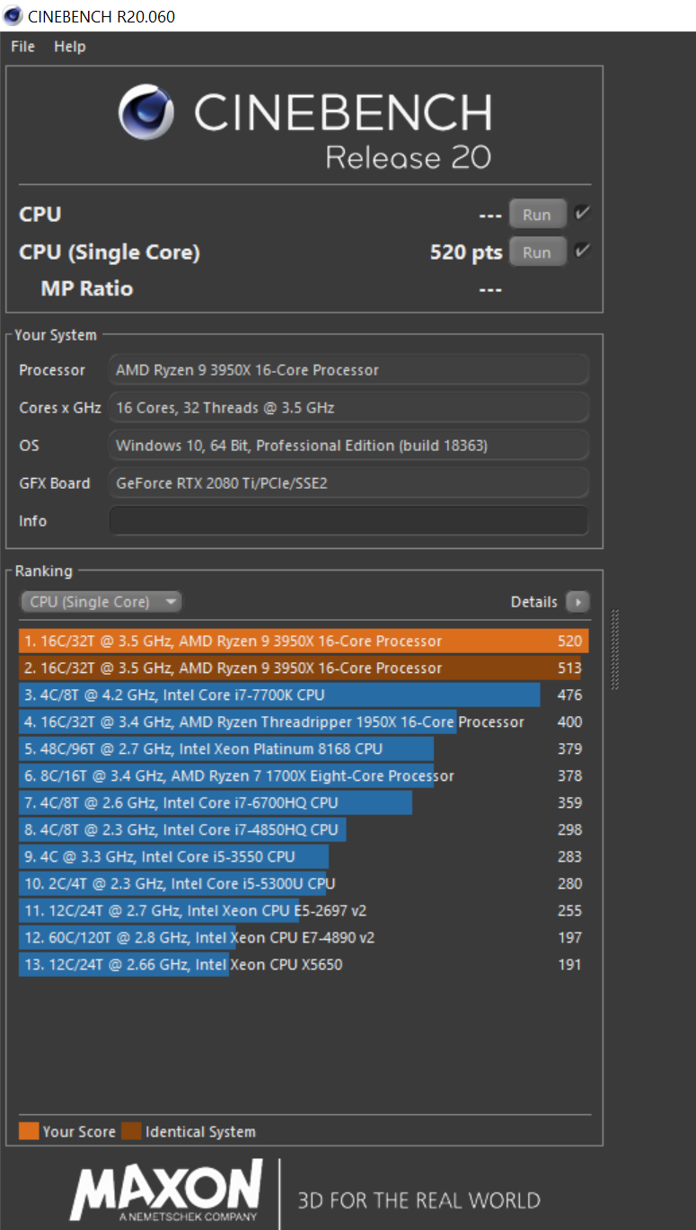Viewport: 696px width, 1230px height.
Task: Select the Core i5-5300U ranking row
Action: click(x=304, y=884)
